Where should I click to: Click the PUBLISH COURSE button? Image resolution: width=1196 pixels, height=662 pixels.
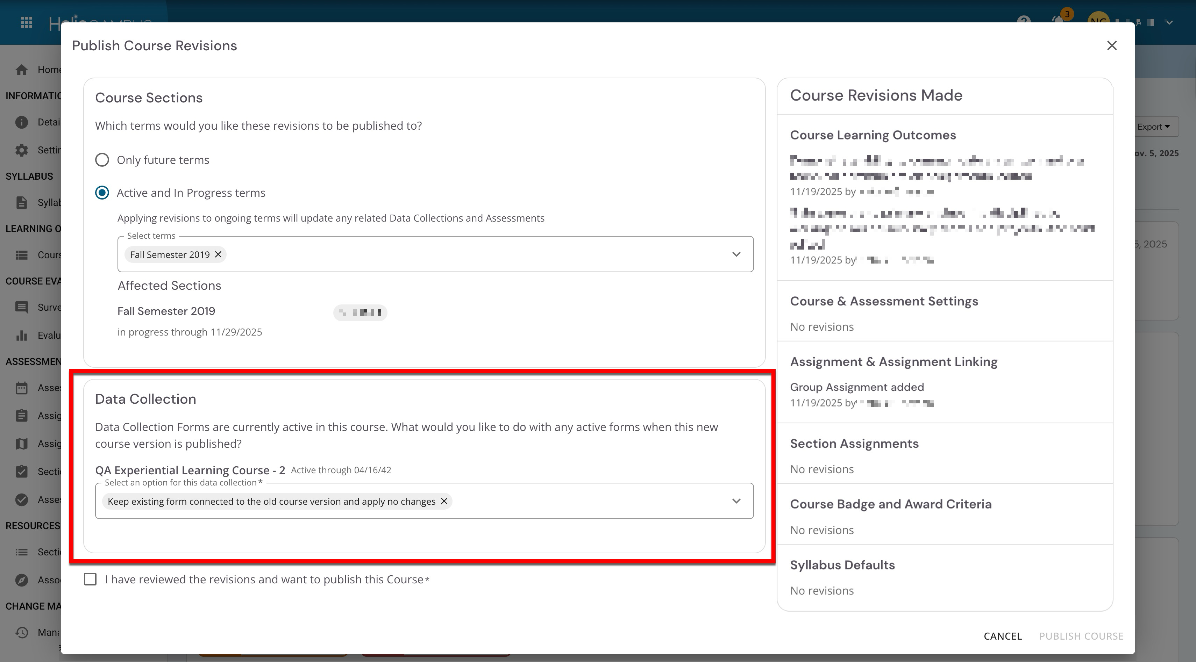click(x=1081, y=636)
